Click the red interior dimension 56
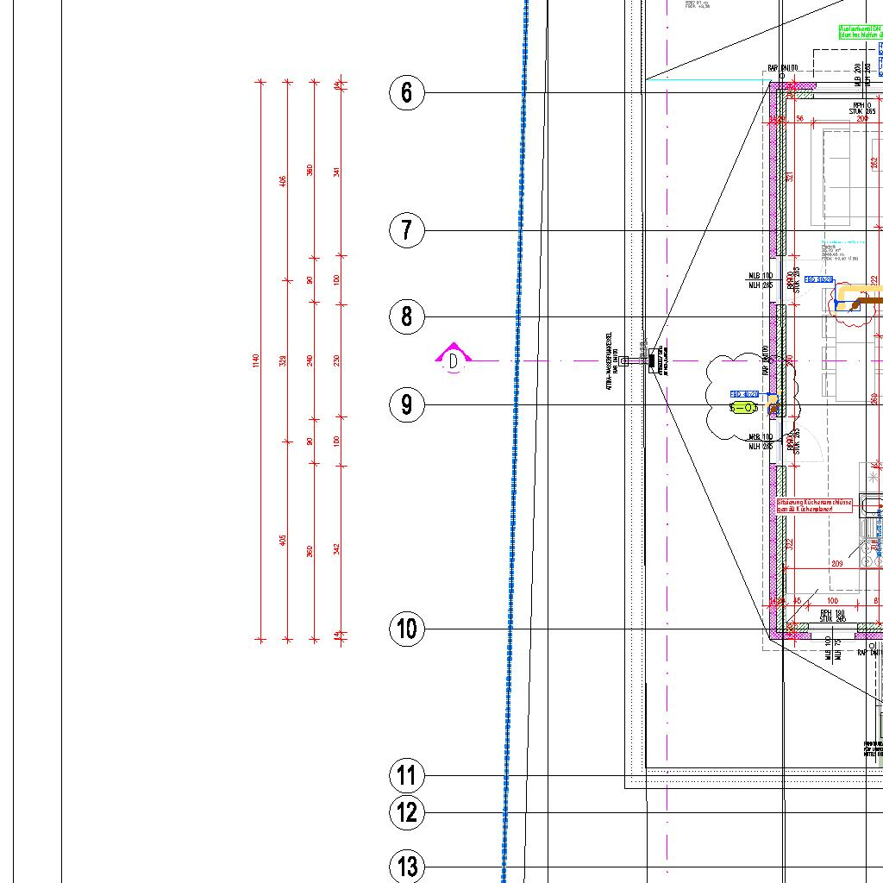This screenshot has width=883, height=883. (x=799, y=119)
